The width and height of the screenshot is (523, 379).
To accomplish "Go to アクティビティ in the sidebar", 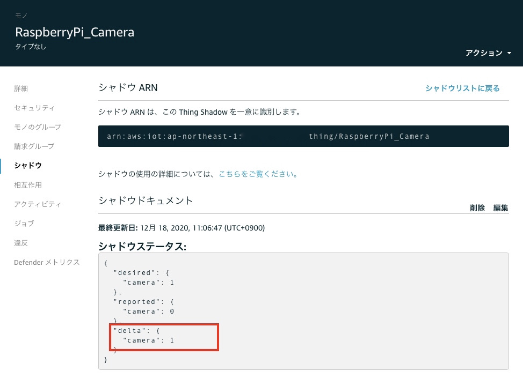I will coord(38,204).
